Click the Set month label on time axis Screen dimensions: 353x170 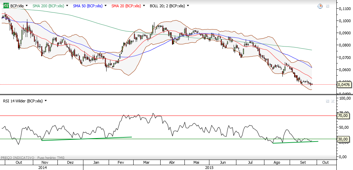click(x=303, y=163)
